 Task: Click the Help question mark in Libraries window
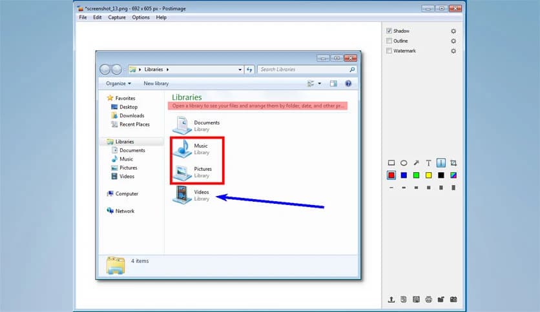click(x=348, y=84)
